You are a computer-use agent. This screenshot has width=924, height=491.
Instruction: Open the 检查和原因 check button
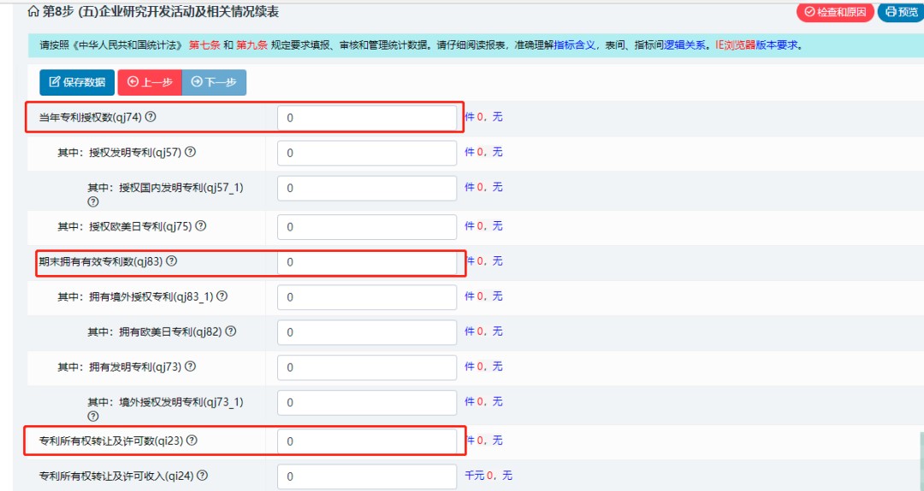pos(835,12)
